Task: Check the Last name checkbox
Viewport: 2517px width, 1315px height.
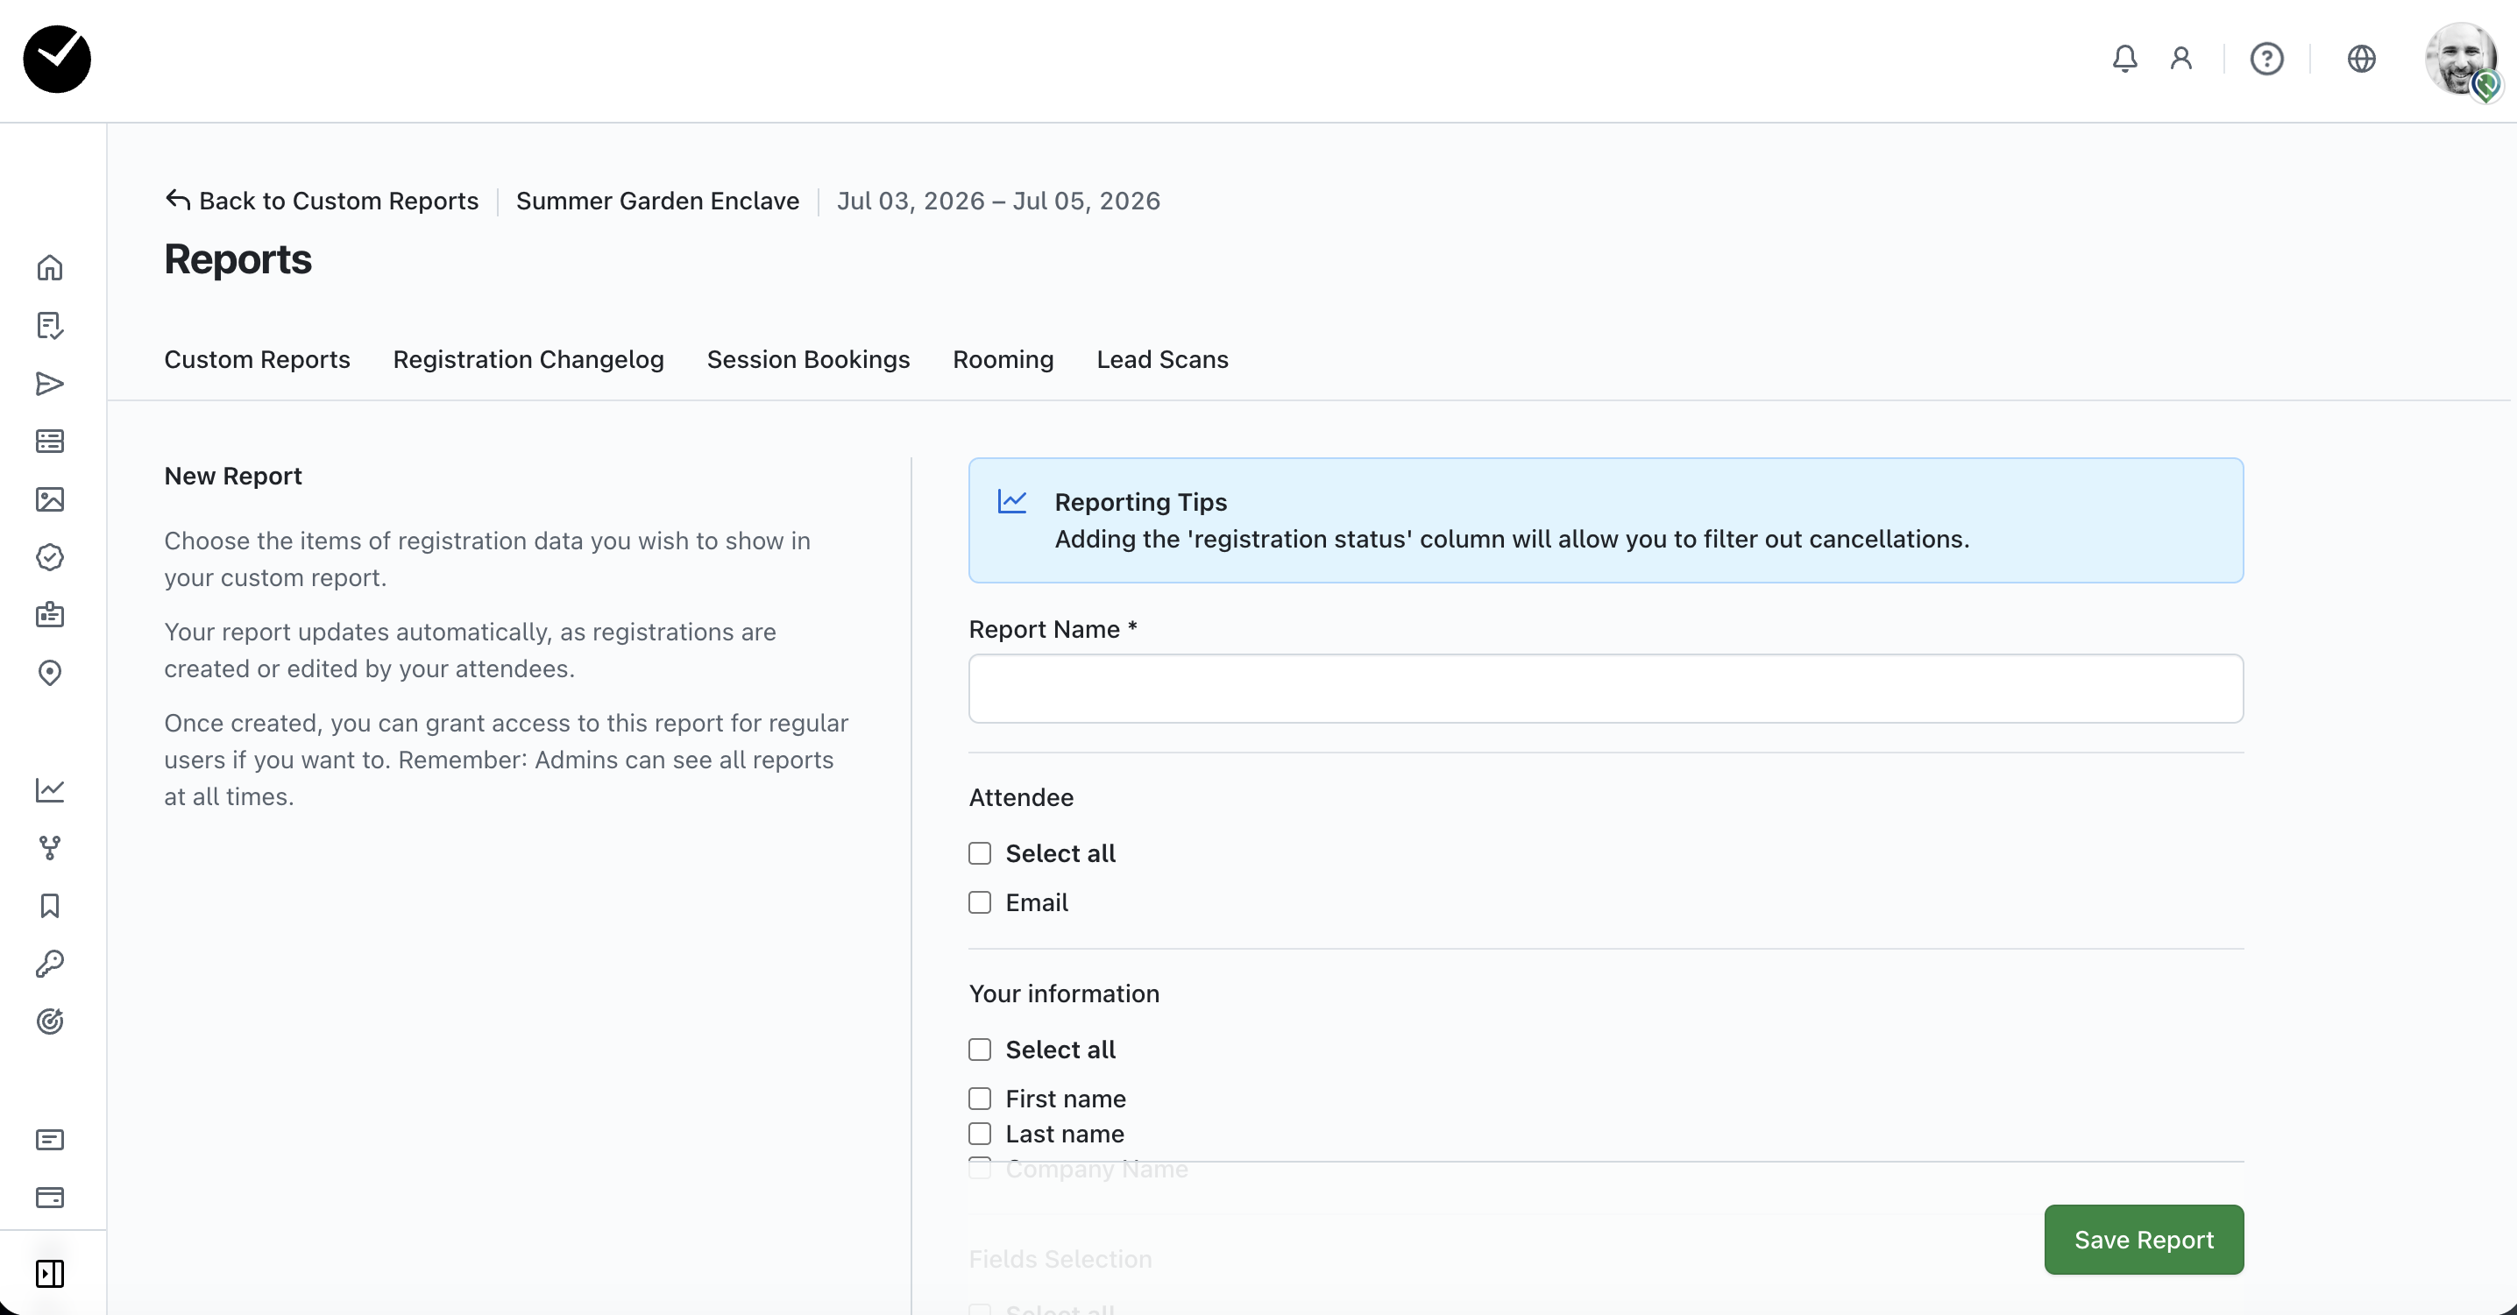Action: [980, 1134]
